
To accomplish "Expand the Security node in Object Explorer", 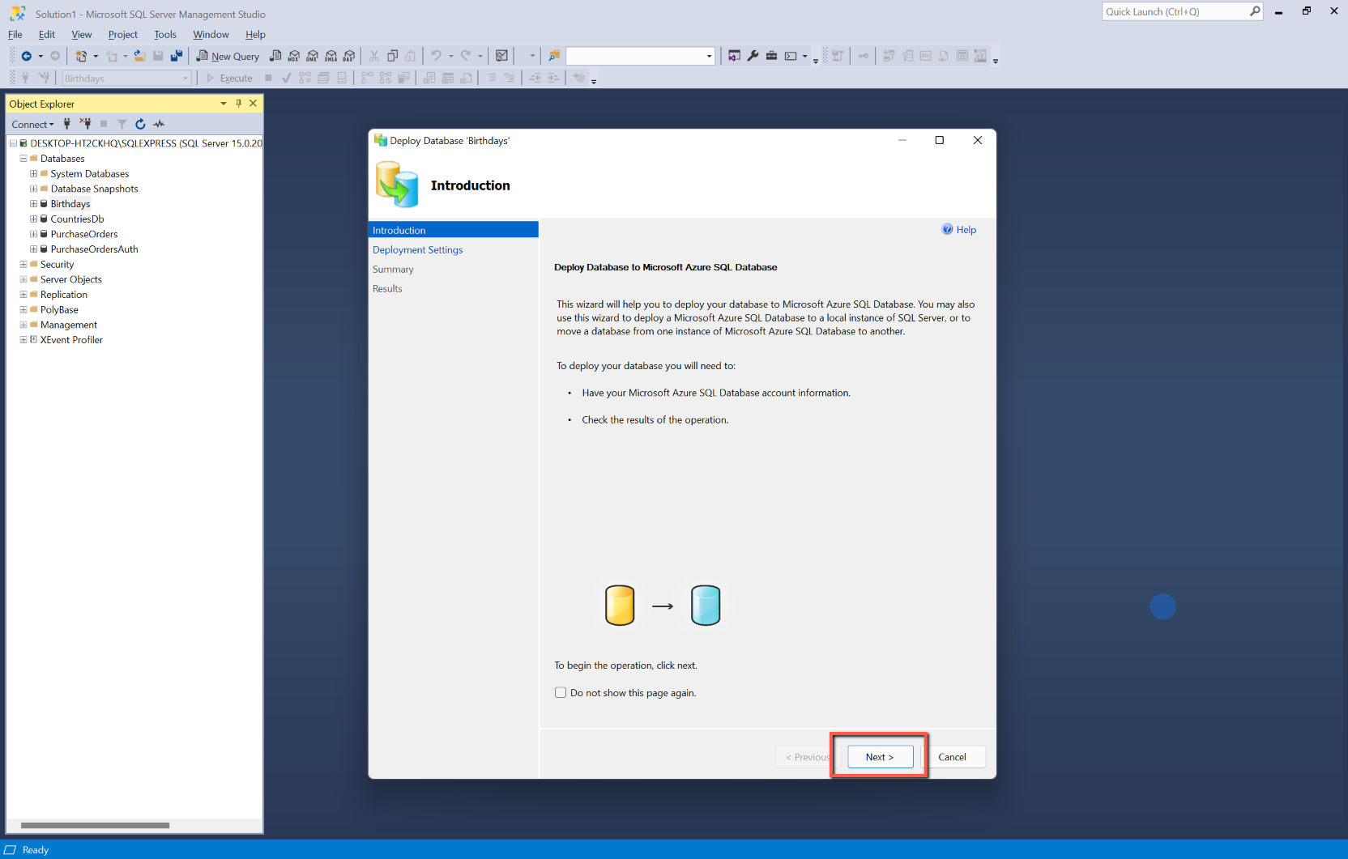I will tap(23, 264).
